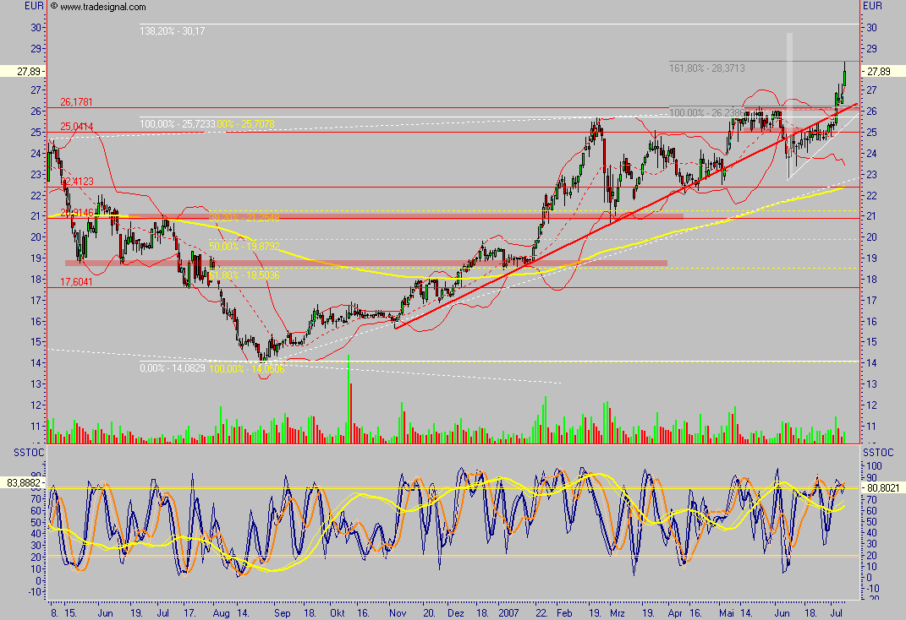
Task: Click the Apr label on the date axis
Action: 675,612
